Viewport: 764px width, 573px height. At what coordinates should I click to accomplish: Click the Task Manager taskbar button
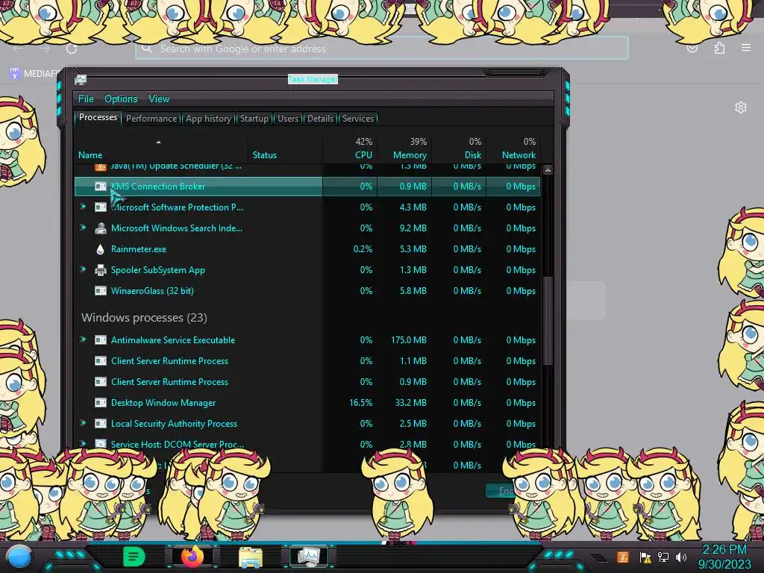coord(309,557)
